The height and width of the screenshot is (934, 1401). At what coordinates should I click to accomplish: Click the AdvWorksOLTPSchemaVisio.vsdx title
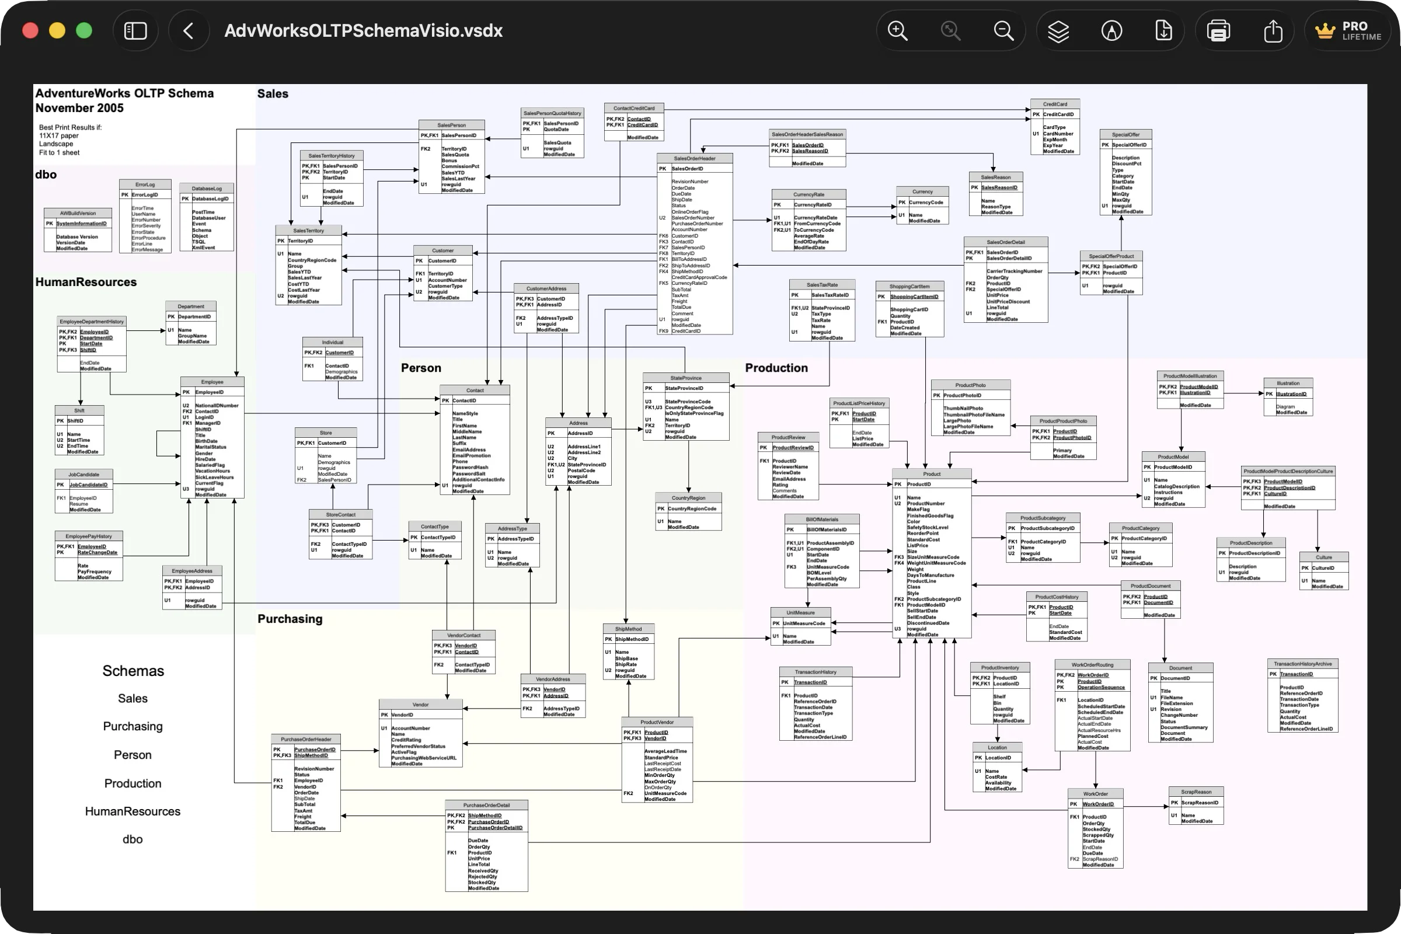pos(363,30)
